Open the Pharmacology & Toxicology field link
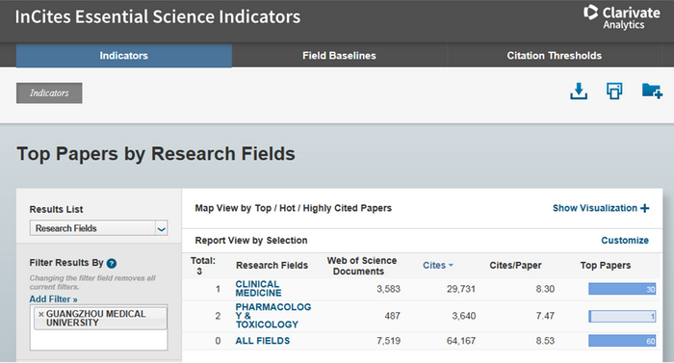Viewport: 674px width, 363px height. [272, 316]
